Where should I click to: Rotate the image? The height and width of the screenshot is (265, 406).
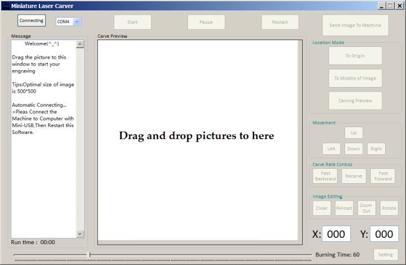389,208
